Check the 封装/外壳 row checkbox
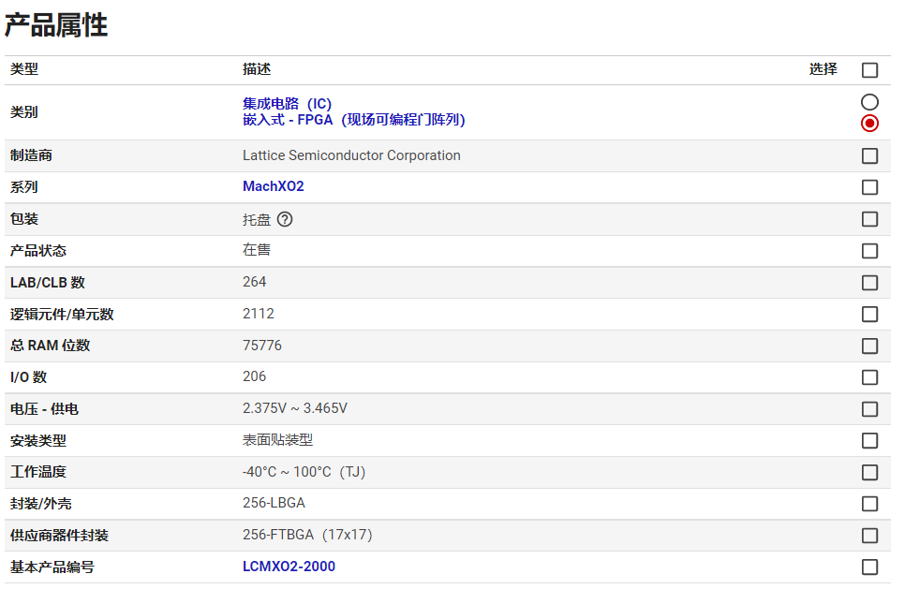The image size is (905, 589). coord(869,504)
